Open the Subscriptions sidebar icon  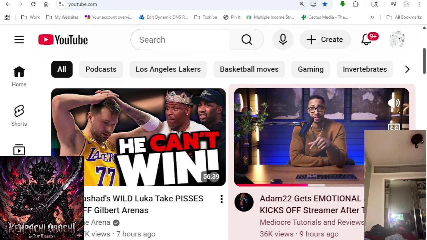19,150
